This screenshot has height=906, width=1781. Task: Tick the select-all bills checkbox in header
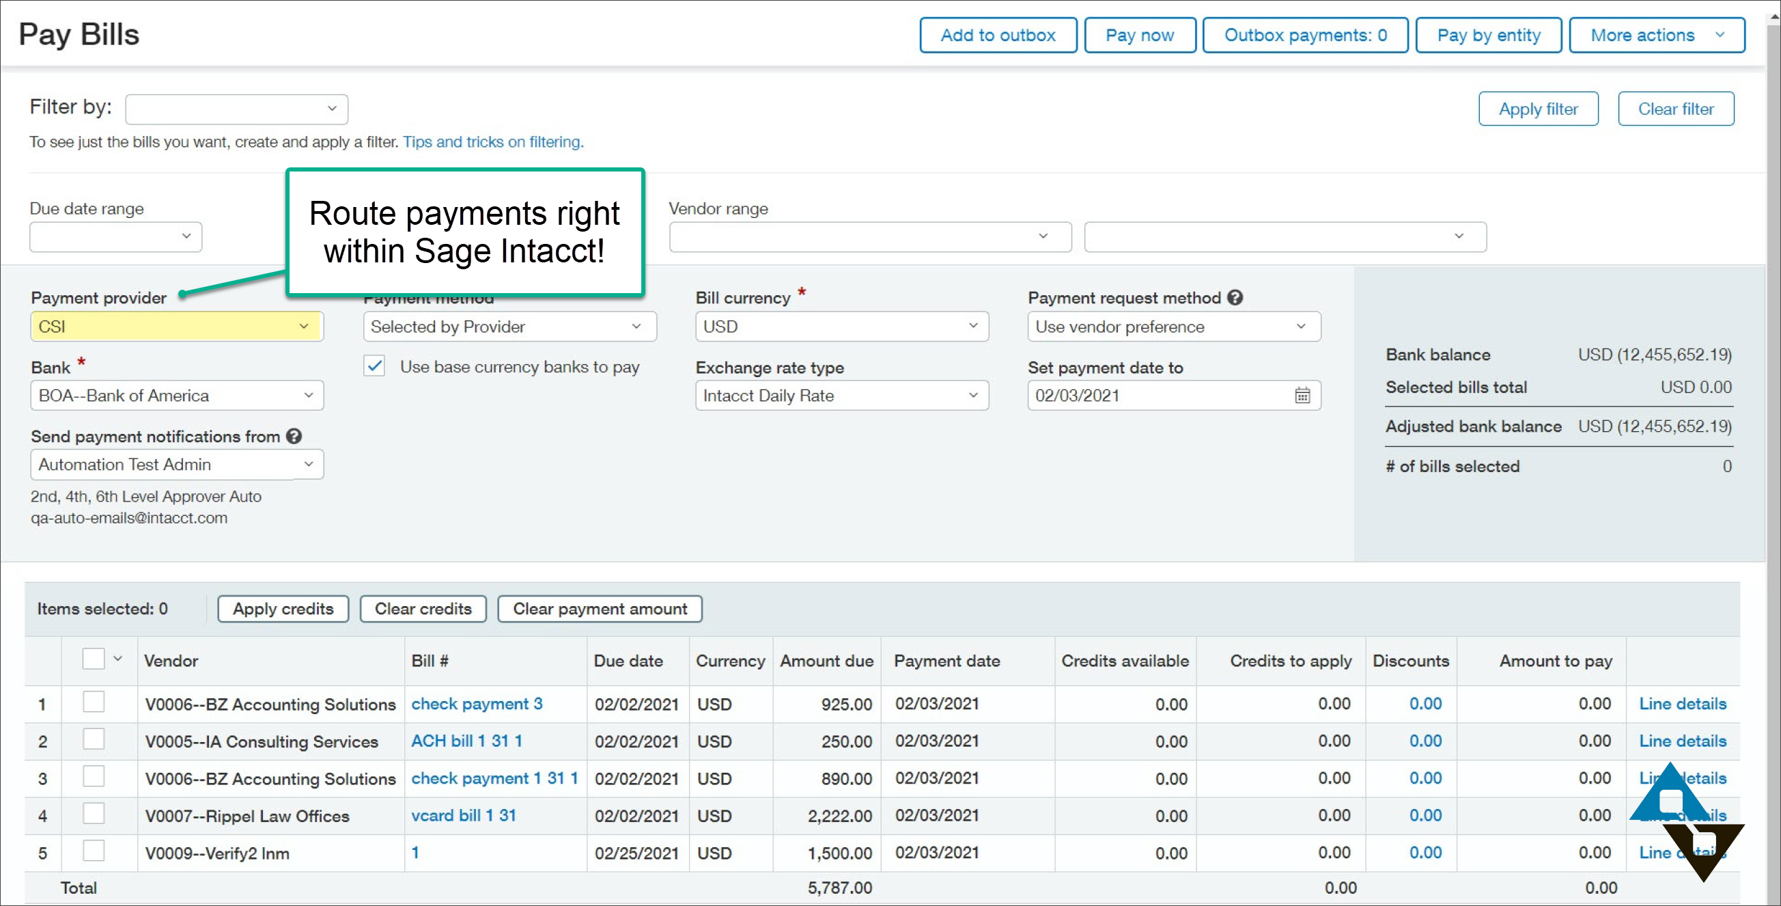[94, 659]
